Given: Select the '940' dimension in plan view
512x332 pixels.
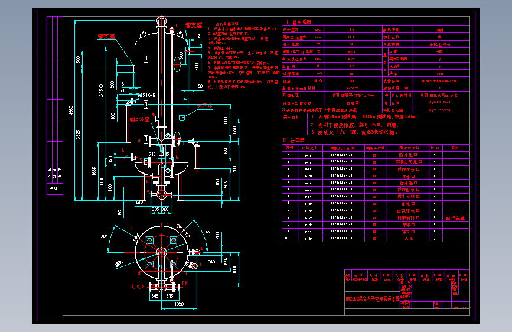Looking at the screenshot, I should tap(211, 262).
